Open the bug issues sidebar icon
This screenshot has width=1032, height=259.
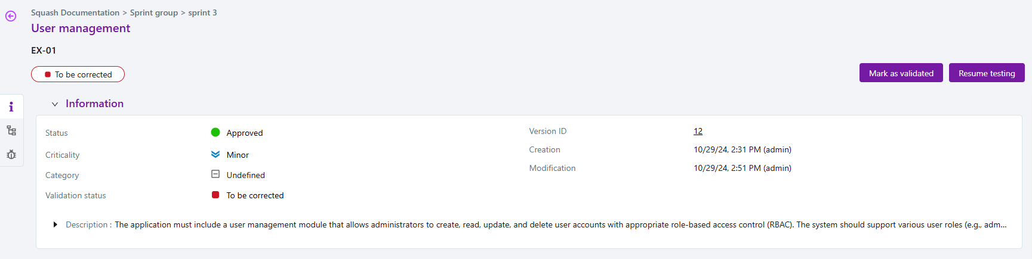tap(11, 154)
